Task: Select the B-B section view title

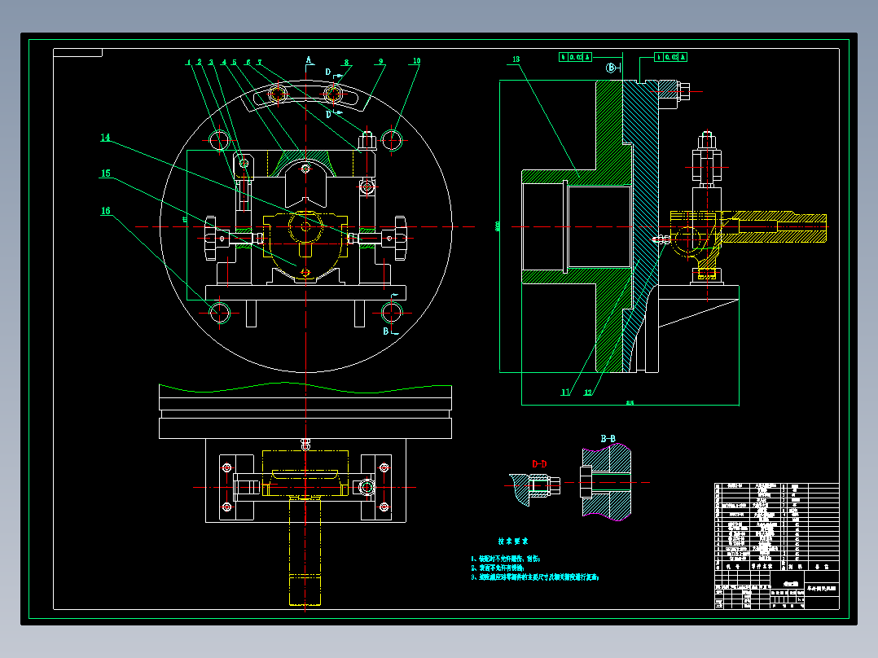Action: click(x=608, y=438)
